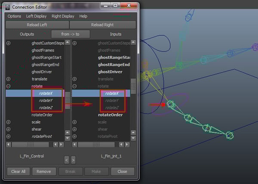This screenshot has height=184, width=258.
Task: Click the Remove button
Action: coord(44,171)
